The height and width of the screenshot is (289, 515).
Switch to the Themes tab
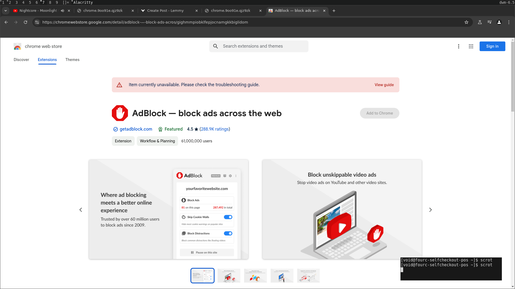[72, 60]
